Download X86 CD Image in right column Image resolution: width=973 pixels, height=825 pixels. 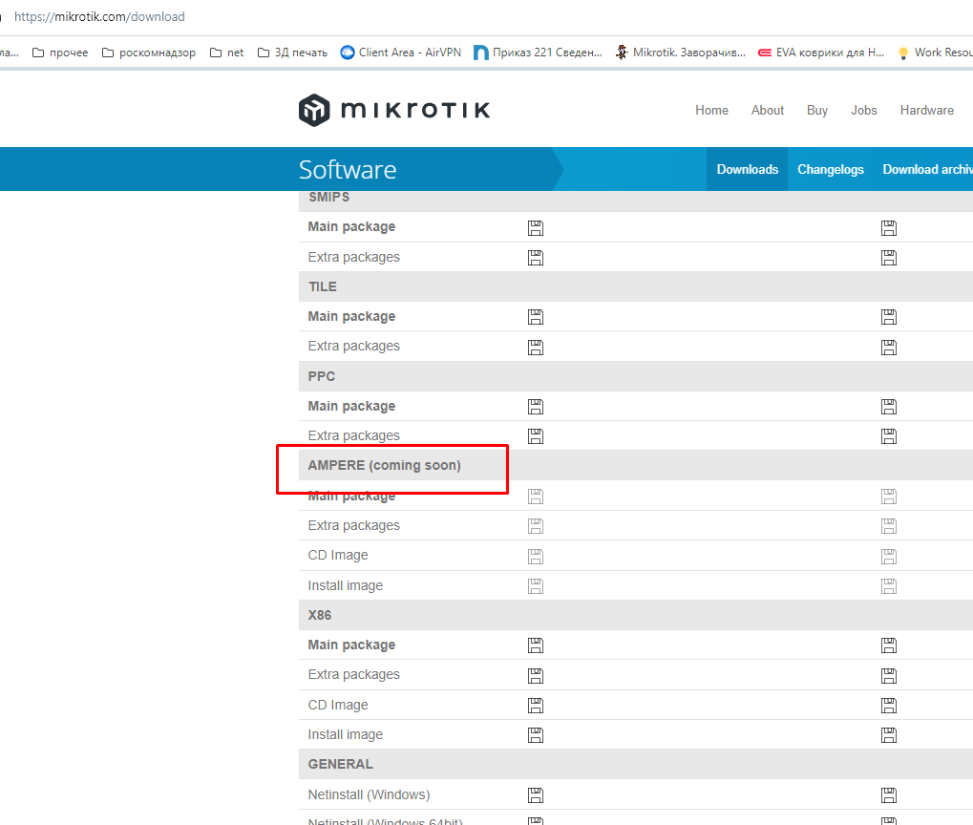pos(889,706)
